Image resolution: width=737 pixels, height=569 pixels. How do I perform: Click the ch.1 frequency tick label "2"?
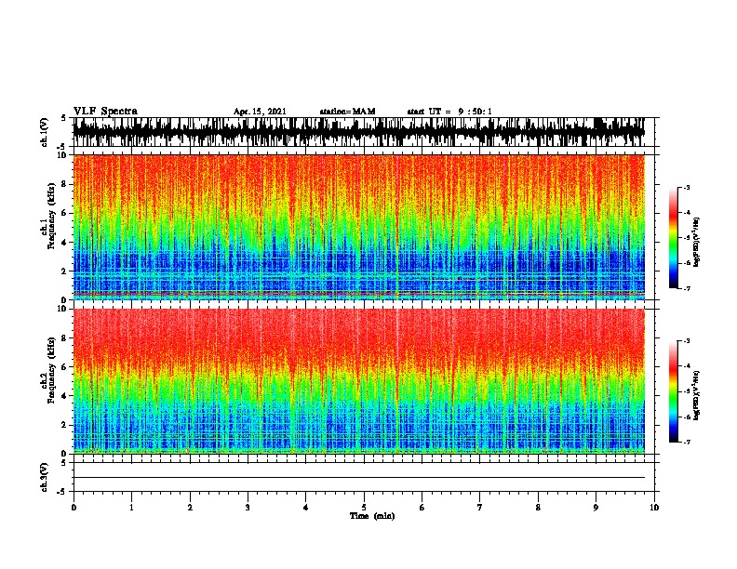pyautogui.click(x=65, y=271)
